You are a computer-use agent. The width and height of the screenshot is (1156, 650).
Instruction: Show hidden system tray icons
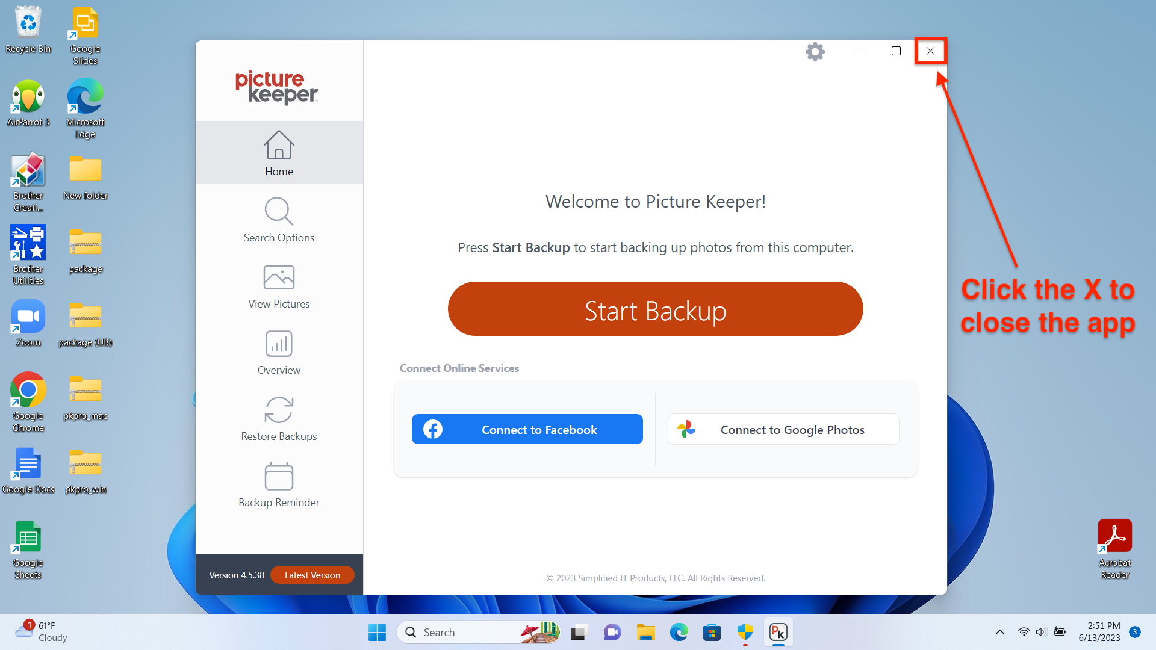point(999,632)
